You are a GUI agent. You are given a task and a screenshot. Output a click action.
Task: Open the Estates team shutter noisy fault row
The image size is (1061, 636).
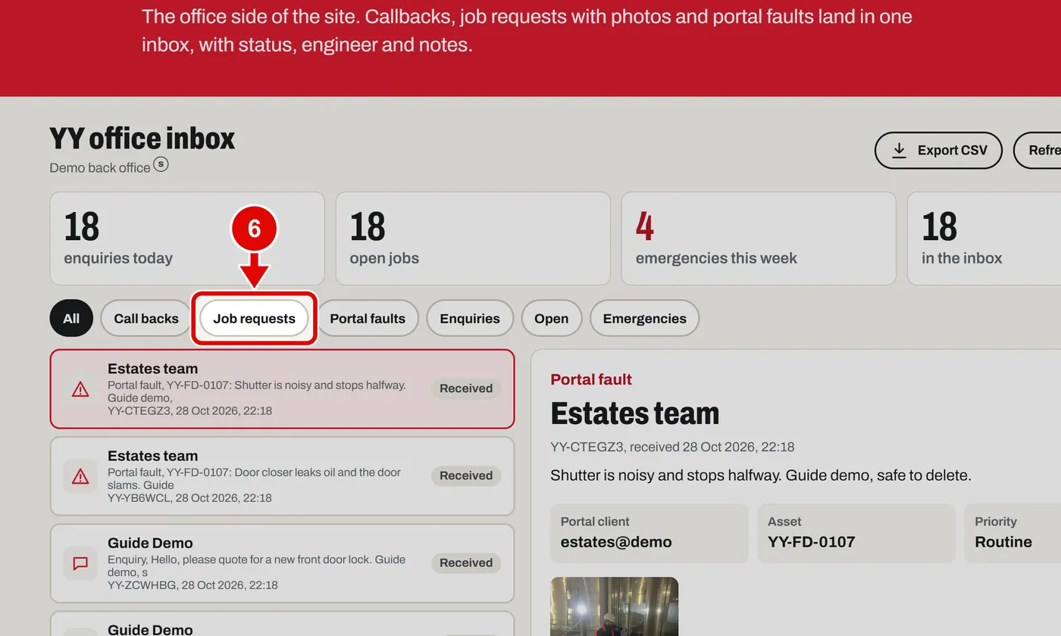click(x=282, y=389)
